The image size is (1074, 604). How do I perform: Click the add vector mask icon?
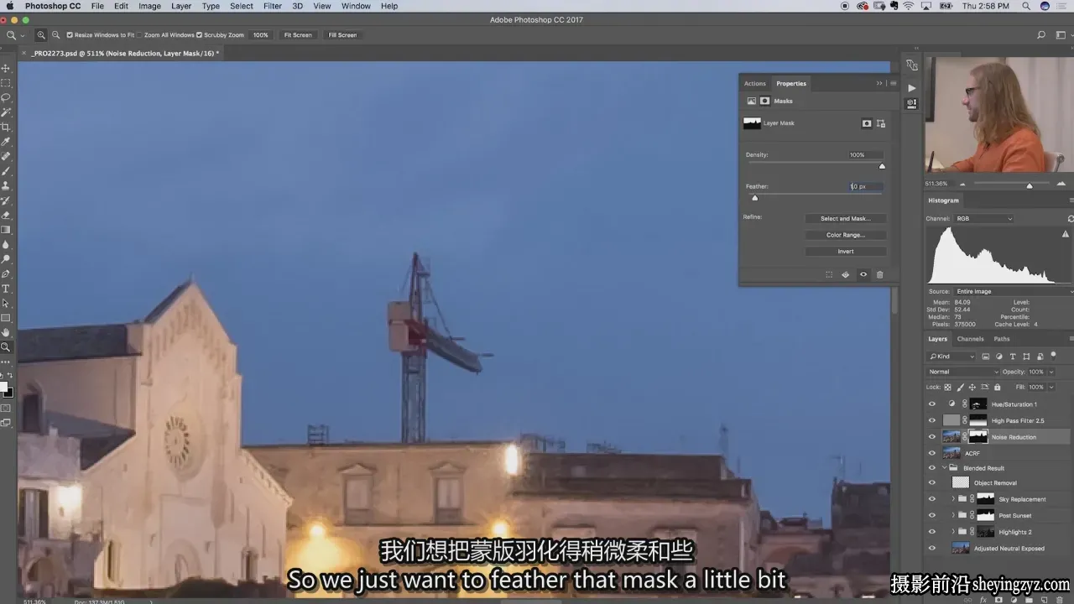tap(881, 123)
